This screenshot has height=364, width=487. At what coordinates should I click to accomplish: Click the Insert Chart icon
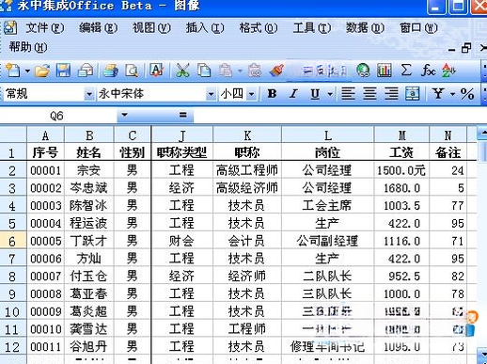click(x=385, y=71)
